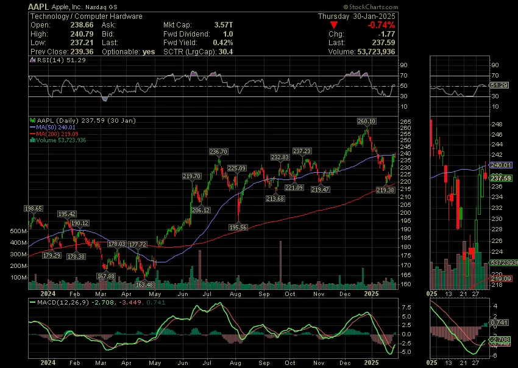Click the 190.12 price label

(80, 223)
